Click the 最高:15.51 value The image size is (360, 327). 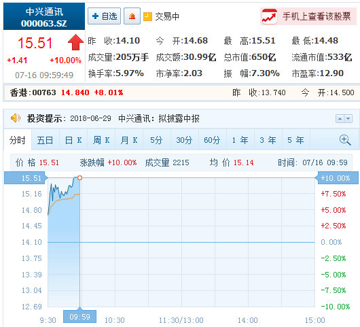250,41
